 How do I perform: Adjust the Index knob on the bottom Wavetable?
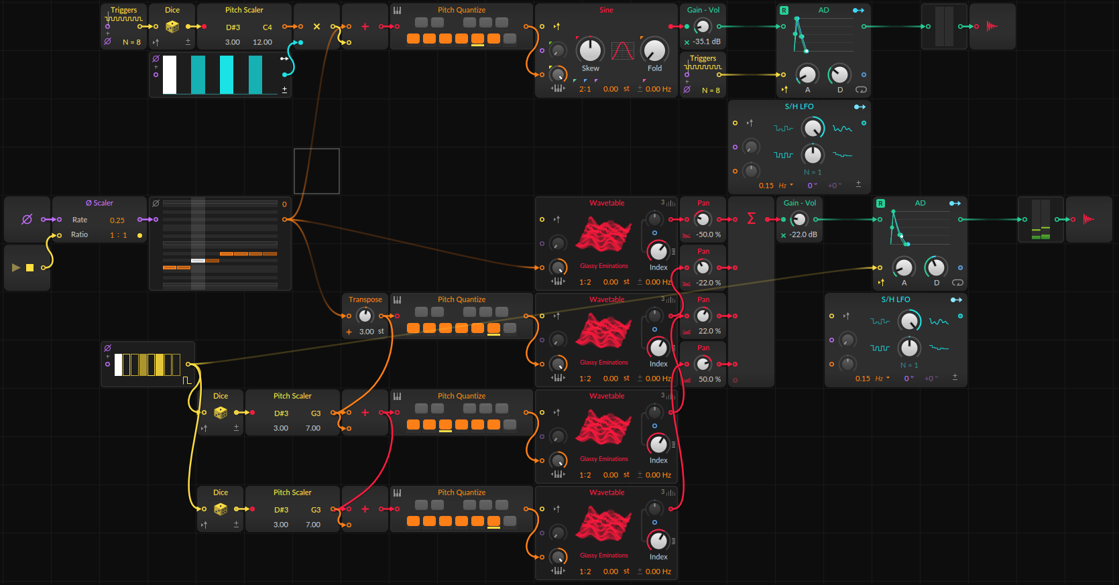click(x=658, y=540)
